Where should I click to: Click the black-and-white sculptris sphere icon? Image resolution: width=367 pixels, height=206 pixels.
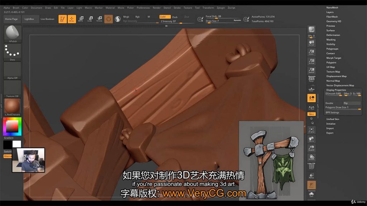118,19
